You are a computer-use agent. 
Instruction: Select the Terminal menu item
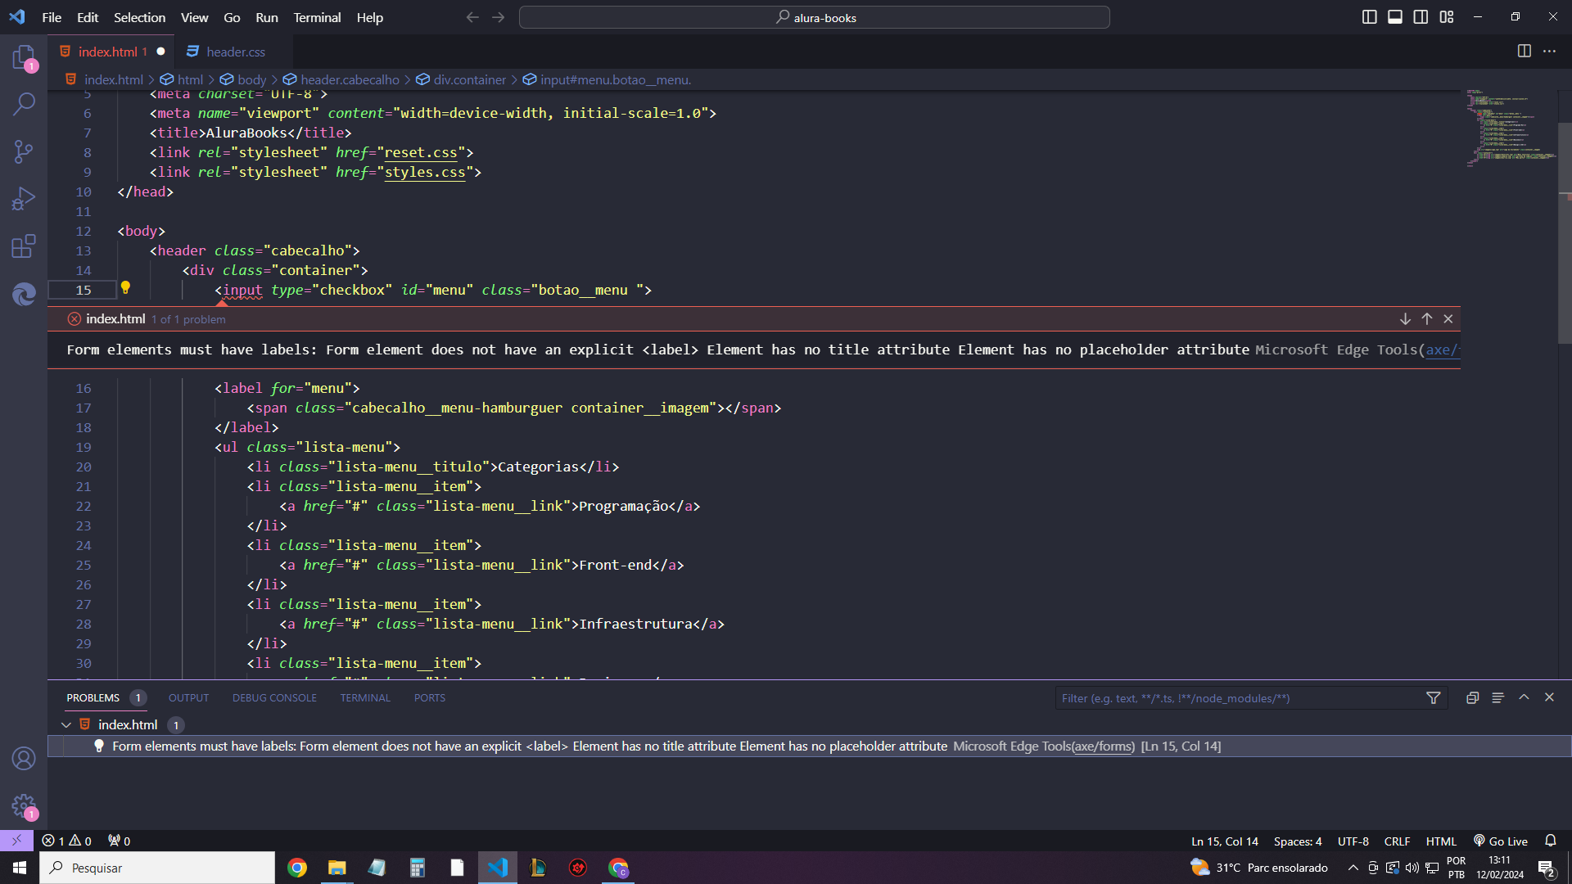(314, 17)
